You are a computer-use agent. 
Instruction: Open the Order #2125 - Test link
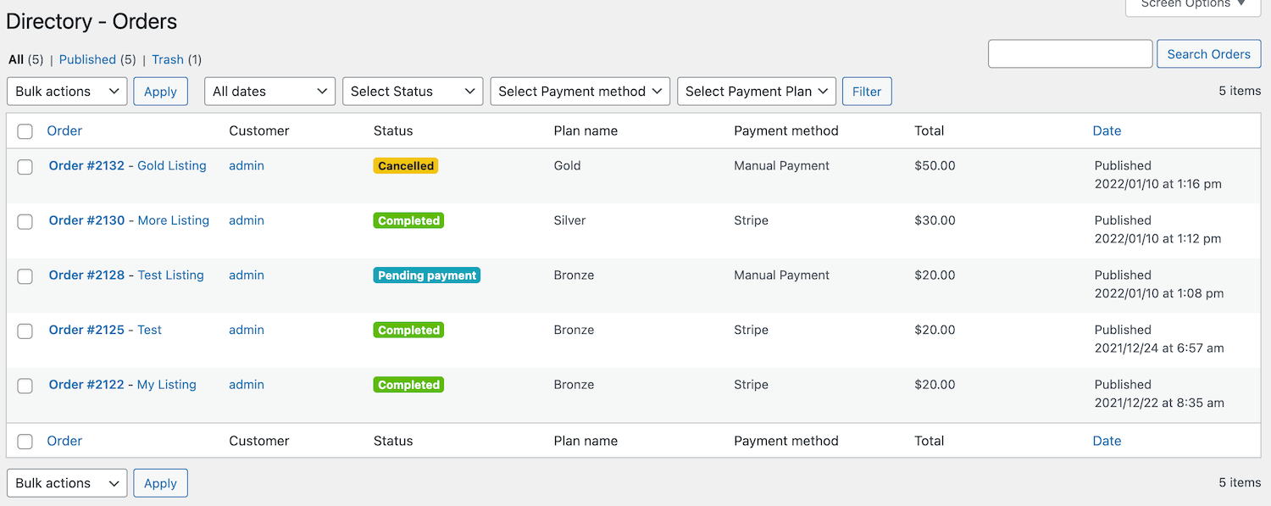pyautogui.click(x=105, y=330)
